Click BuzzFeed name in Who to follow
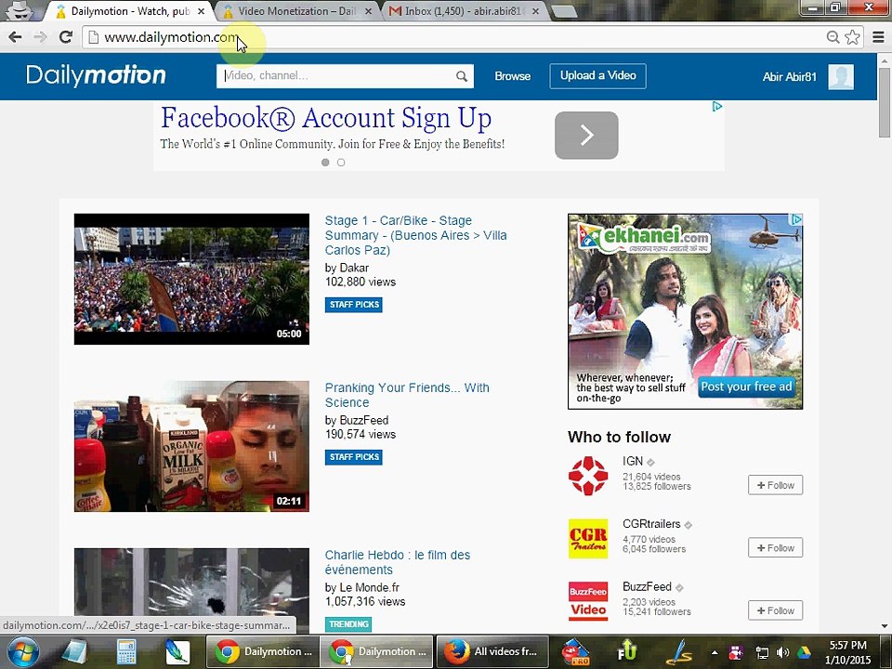 point(647,586)
